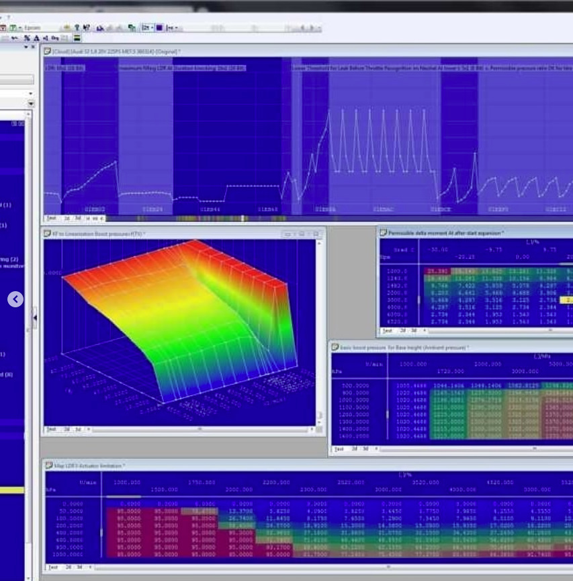
Task: Select the yellow highlighted cell in Permissible delta table
Action: [x=568, y=299]
